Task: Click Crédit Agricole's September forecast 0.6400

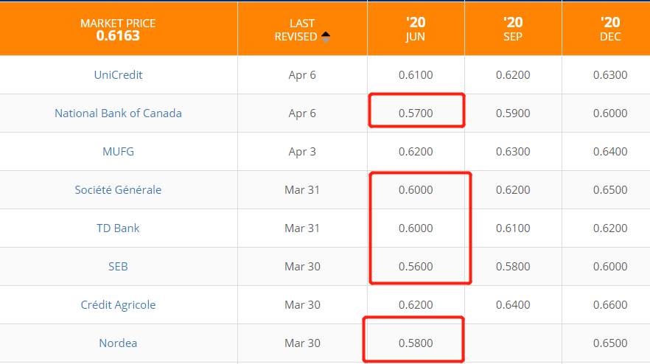Action: [513, 305]
